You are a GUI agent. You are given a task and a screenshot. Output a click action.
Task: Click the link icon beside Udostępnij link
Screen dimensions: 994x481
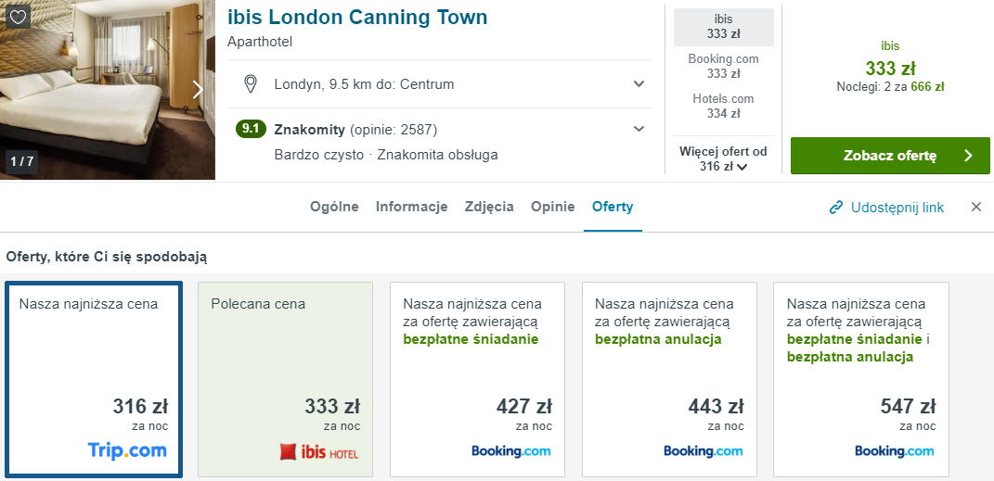(836, 207)
